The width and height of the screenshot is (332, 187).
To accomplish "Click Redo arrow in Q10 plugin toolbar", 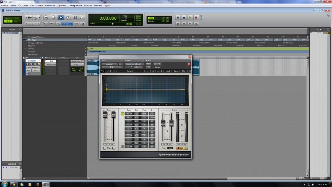I will (114, 71).
